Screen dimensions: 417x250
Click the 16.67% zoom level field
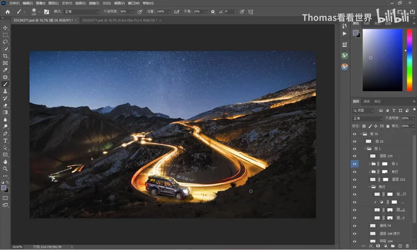pos(18,247)
